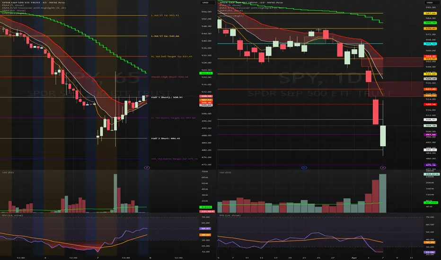This screenshot has width=441, height=260.
Task: Click grey 539.18 price tag on right axis
Action: tap(430, 78)
